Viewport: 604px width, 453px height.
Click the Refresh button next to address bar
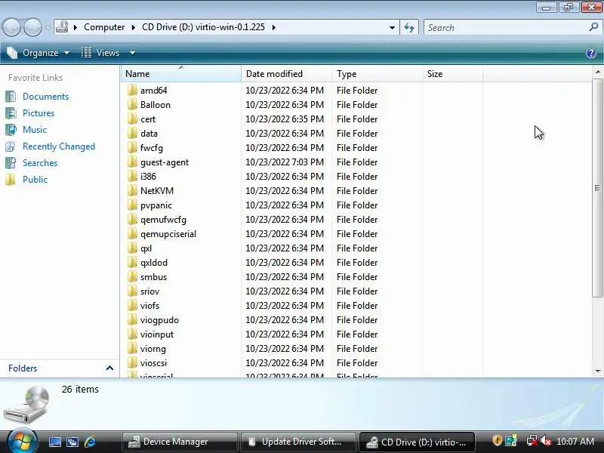409,27
